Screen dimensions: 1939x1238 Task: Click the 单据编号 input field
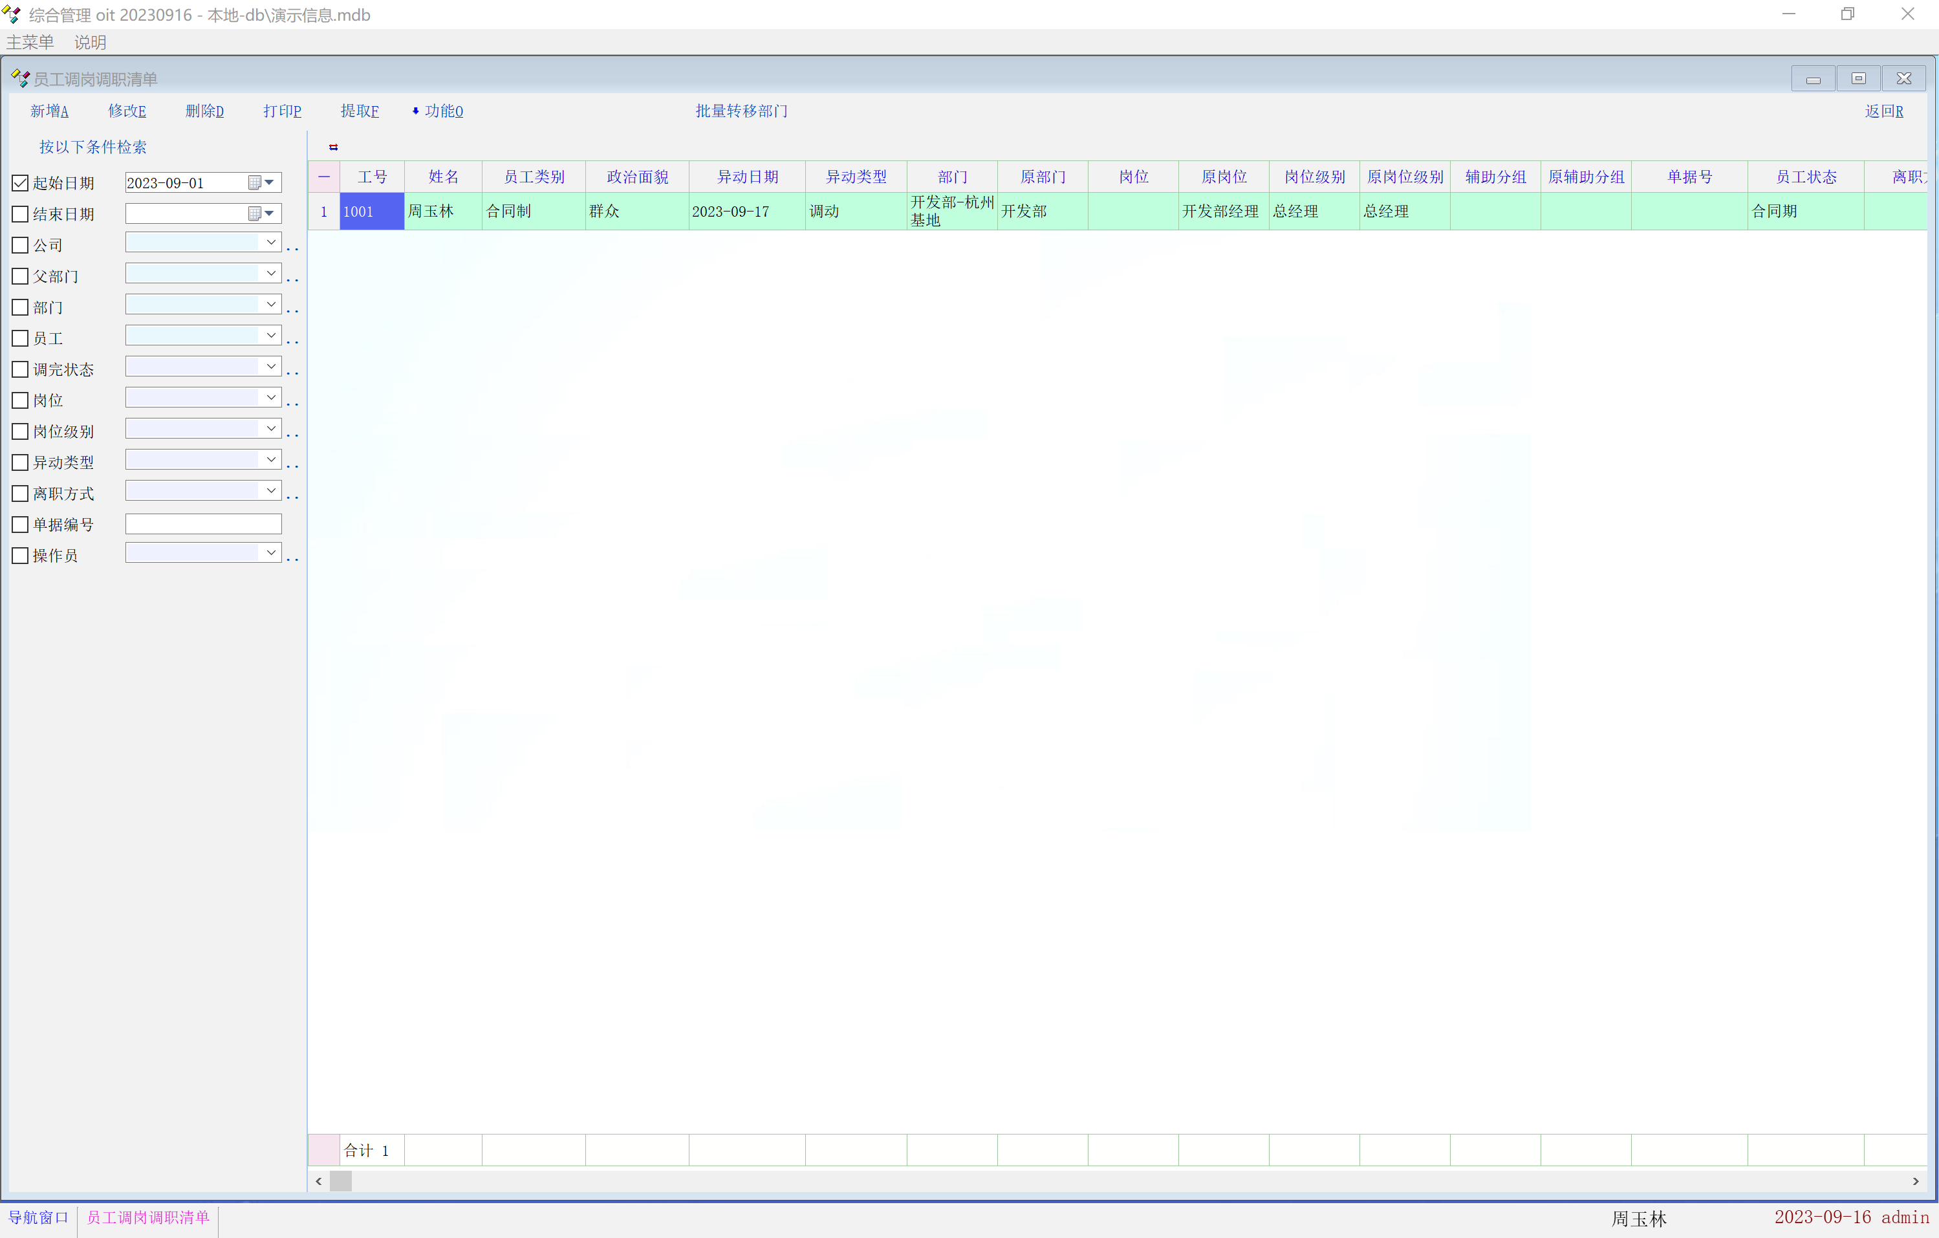[203, 525]
